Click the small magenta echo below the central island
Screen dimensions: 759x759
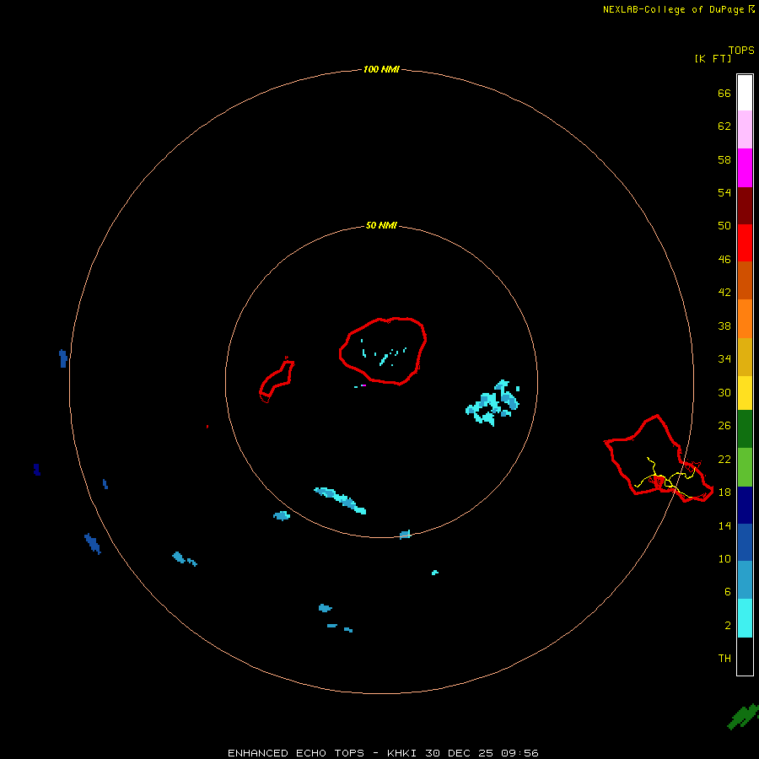[363, 385]
